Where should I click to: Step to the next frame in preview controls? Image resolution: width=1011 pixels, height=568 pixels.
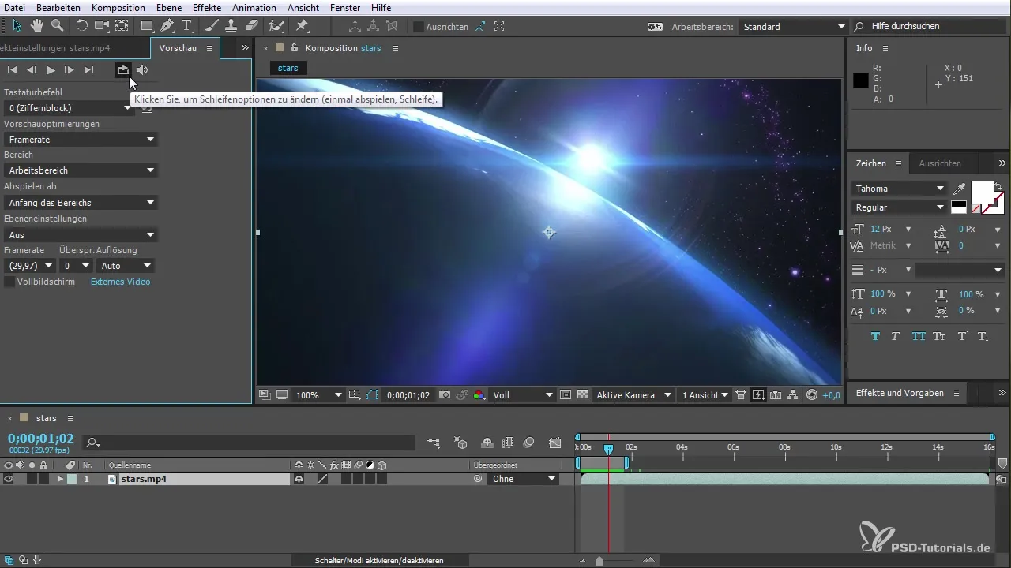pos(70,70)
